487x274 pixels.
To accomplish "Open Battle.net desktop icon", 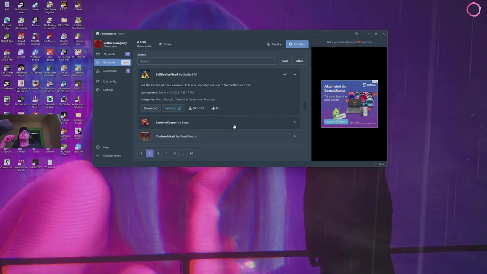I will coord(78,148).
